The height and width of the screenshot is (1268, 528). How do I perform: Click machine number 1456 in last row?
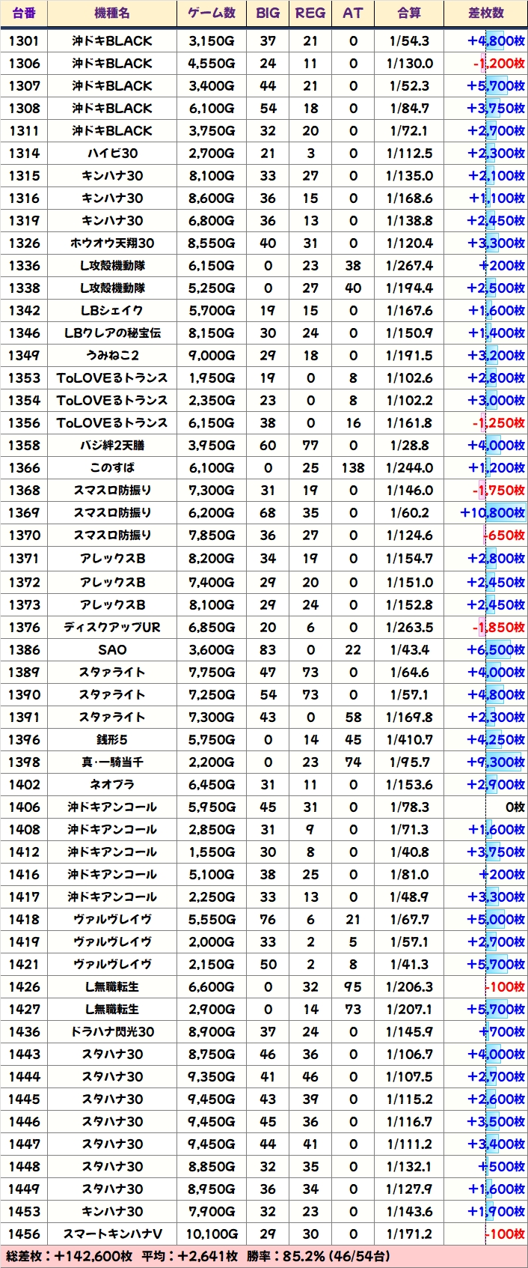(x=24, y=1234)
